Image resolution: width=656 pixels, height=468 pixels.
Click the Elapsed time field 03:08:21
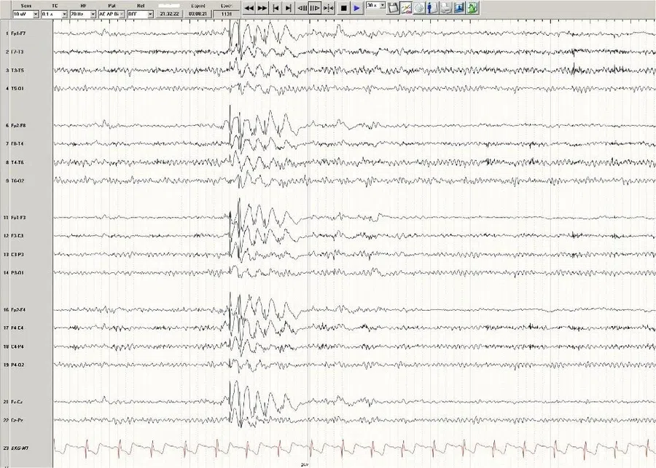coord(198,15)
